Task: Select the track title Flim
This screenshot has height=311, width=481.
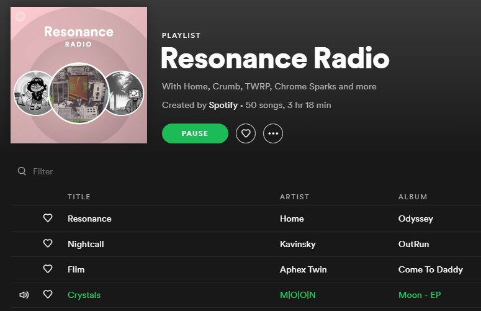Action: point(76,269)
